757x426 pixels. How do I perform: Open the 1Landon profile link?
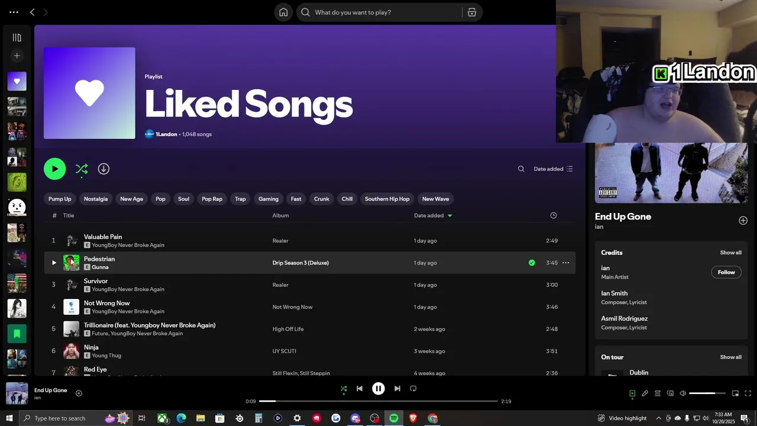pos(166,134)
